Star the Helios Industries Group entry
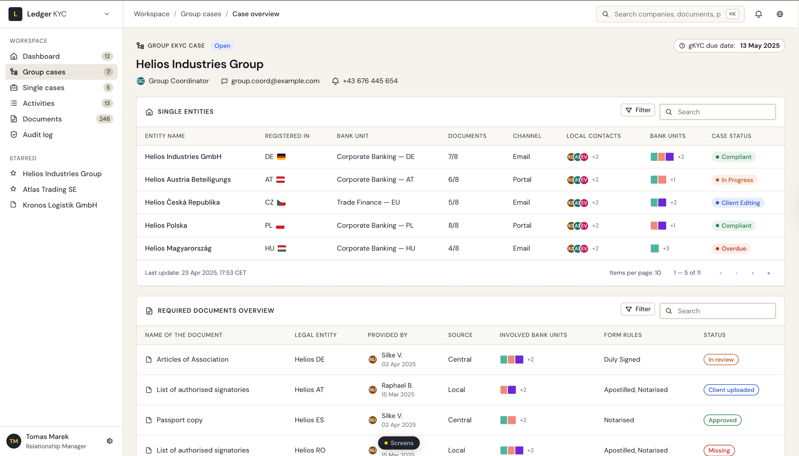799x456 pixels. (14, 174)
